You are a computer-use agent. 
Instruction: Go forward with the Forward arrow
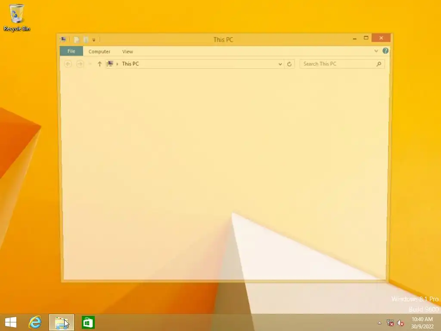click(x=80, y=64)
